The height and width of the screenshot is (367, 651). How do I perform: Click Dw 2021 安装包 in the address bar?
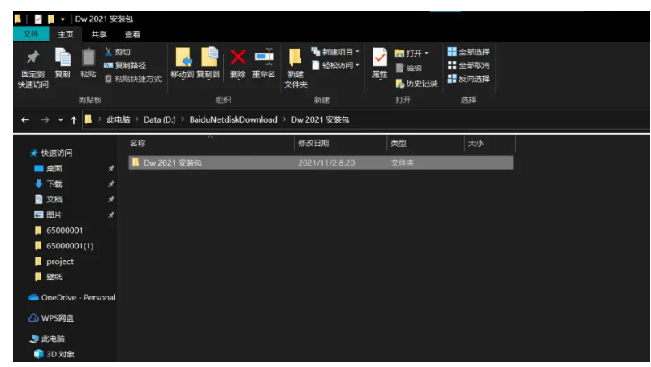coord(320,119)
